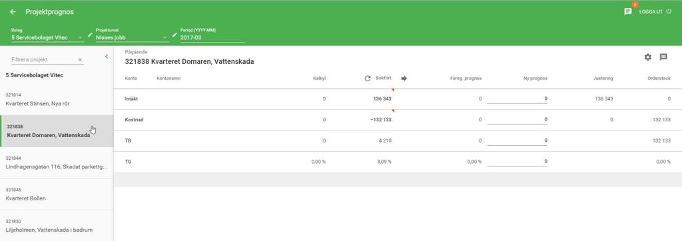This screenshot has height=241, width=682.
Task: Clear the project filter with the X icon
Action: pos(80,60)
